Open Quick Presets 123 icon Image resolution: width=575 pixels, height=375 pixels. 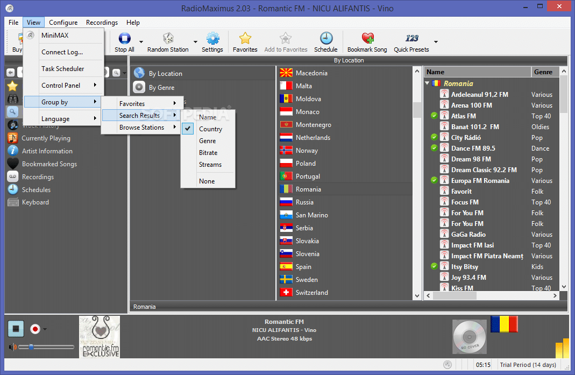(411, 38)
